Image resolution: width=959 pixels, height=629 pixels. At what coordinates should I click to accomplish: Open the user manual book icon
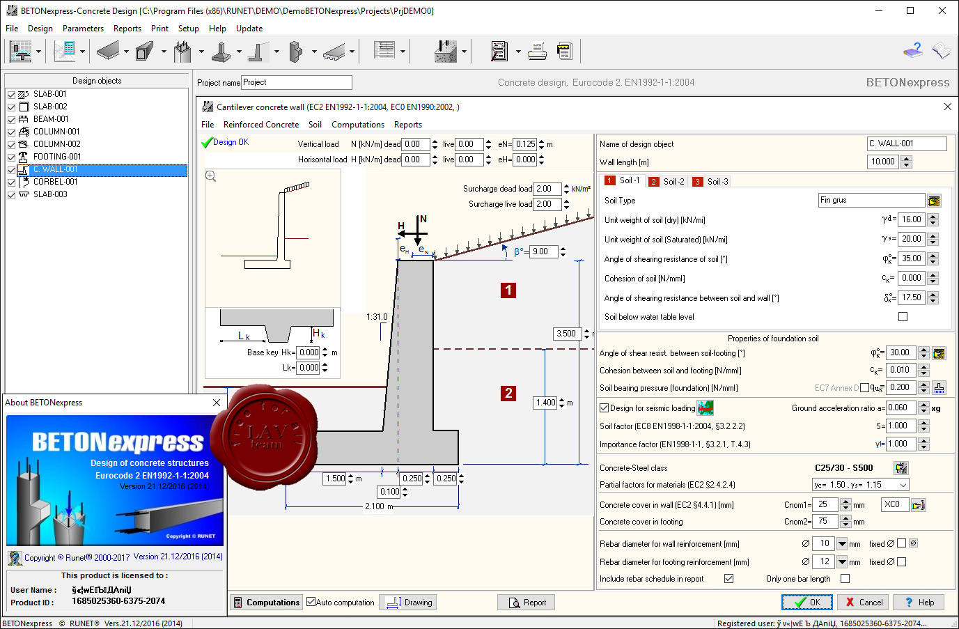coord(941,50)
